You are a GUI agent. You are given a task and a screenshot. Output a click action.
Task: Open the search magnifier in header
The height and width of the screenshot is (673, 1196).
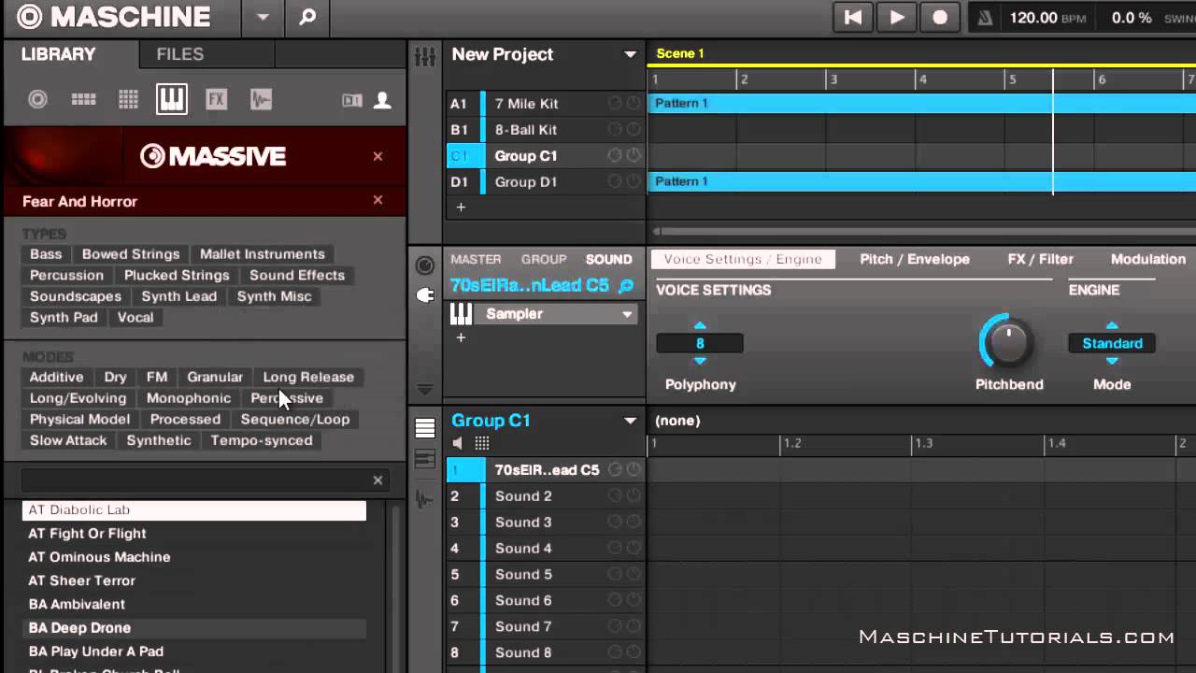point(307,17)
